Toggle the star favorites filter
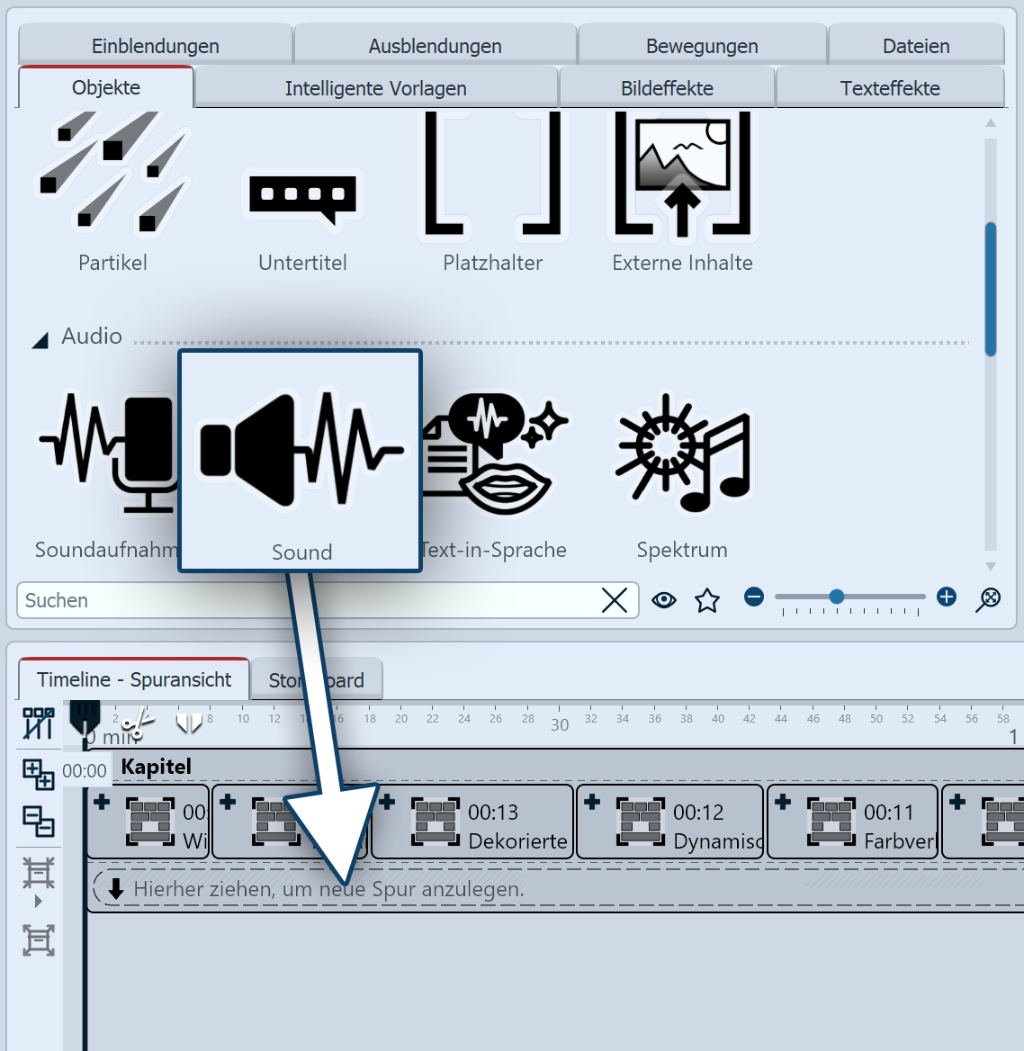This screenshot has width=1024, height=1051. click(707, 600)
